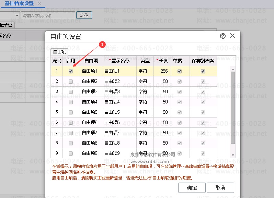This screenshot has width=274, height=198.
Task: Close the 自由项设置 dialog
Action: click(x=232, y=36)
